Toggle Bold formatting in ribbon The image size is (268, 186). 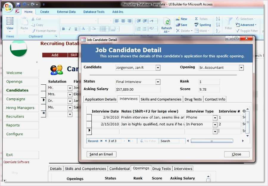click(x=63, y=29)
